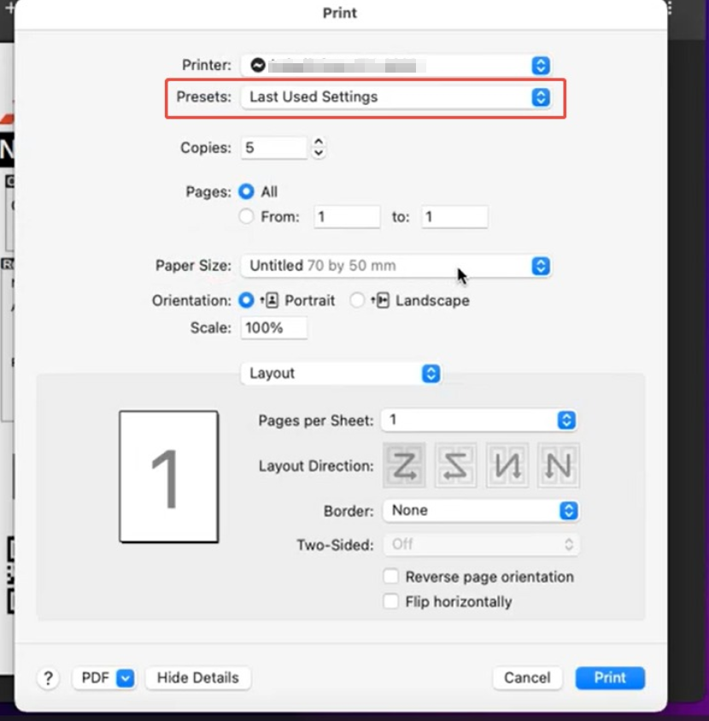Screen dimensions: 709x721
Task: Enable Reverse page orientation checkbox
Action: point(391,577)
